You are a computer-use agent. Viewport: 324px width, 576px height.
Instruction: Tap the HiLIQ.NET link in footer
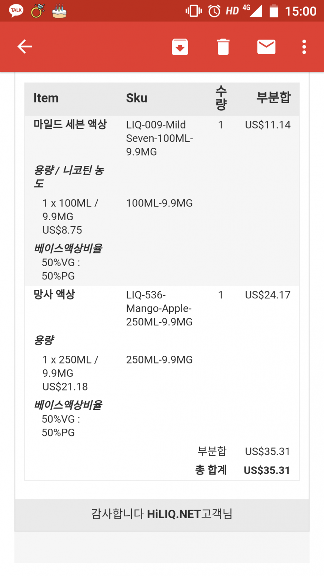click(174, 514)
